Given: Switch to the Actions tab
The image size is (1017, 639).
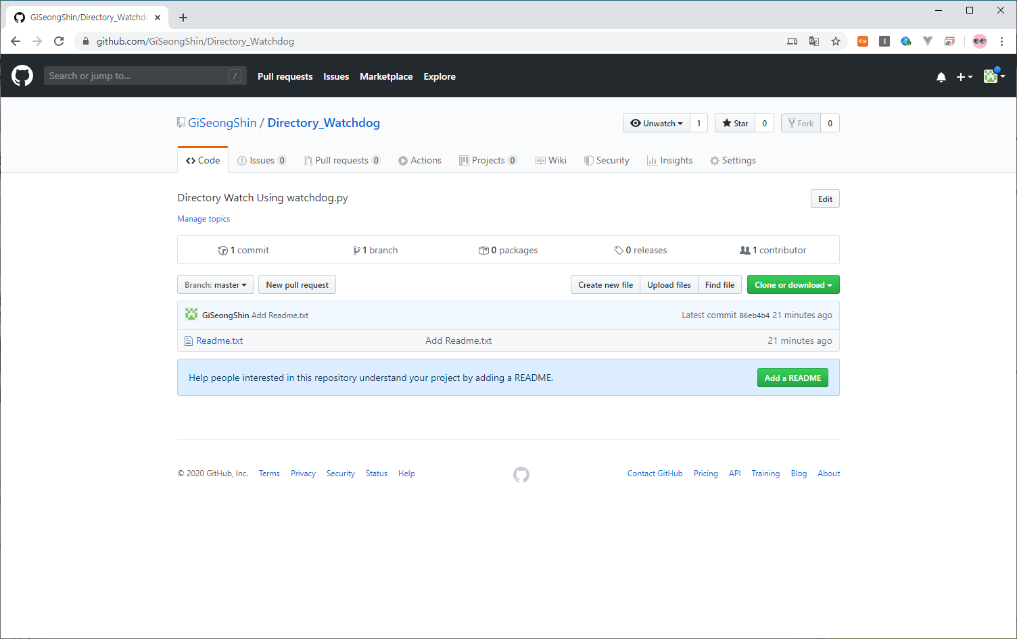Looking at the screenshot, I should [420, 160].
